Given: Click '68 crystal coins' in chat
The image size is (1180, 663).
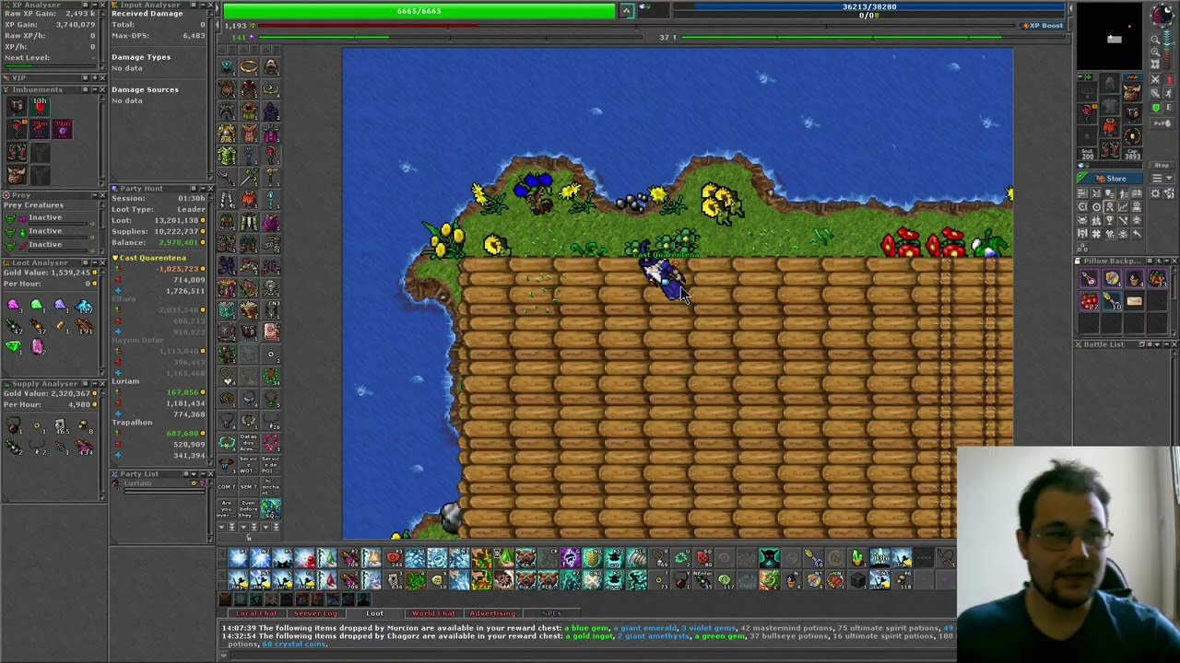Looking at the screenshot, I should point(294,644).
